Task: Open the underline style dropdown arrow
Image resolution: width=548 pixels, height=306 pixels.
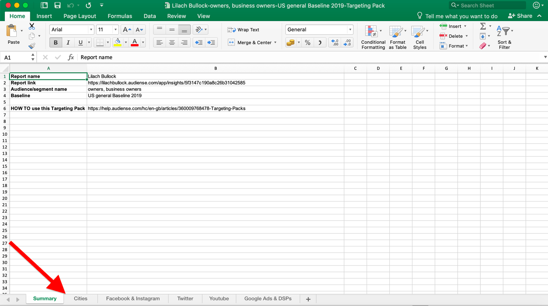Action: click(x=89, y=42)
